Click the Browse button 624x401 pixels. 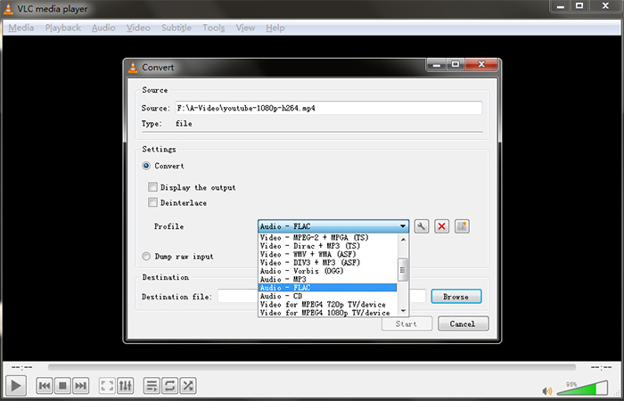click(456, 297)
